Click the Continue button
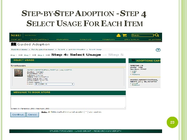Screen dimensions: 187x140 click(x=18, y=115)
